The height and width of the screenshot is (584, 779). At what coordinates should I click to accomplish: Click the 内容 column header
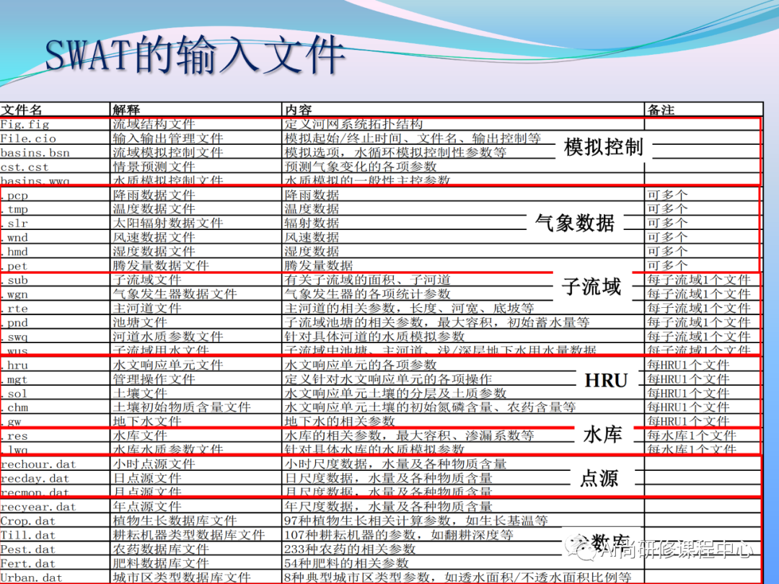pos(296,110)
